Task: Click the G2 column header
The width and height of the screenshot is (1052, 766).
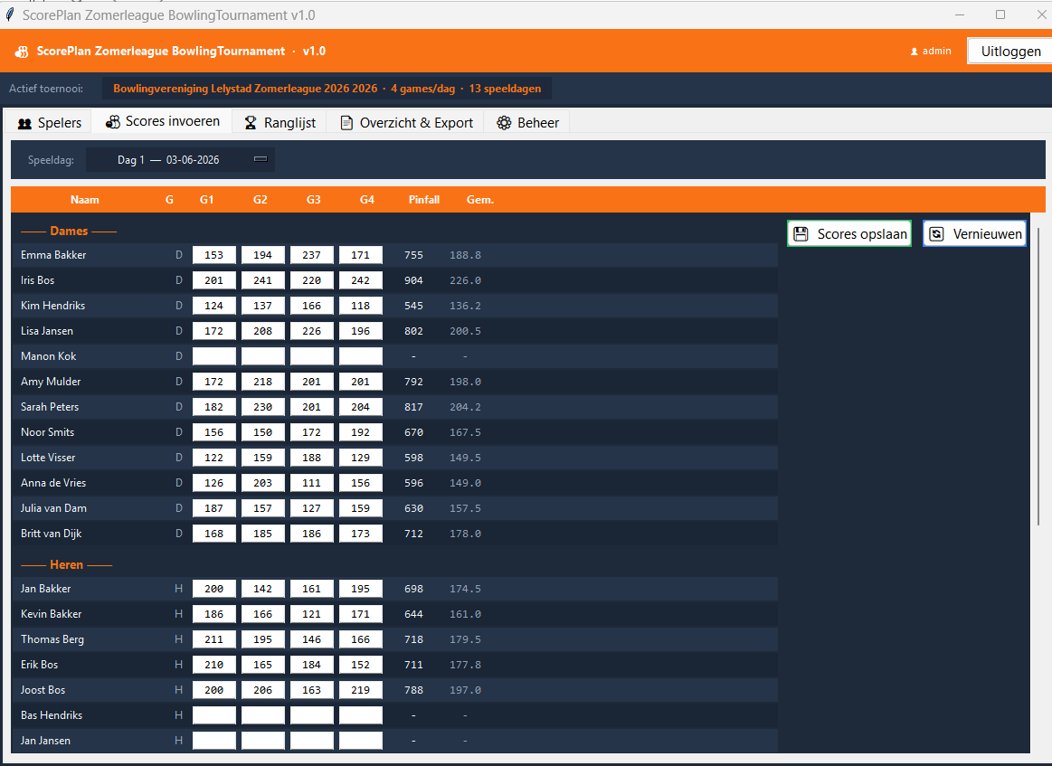Action: [x=261, y=200]
